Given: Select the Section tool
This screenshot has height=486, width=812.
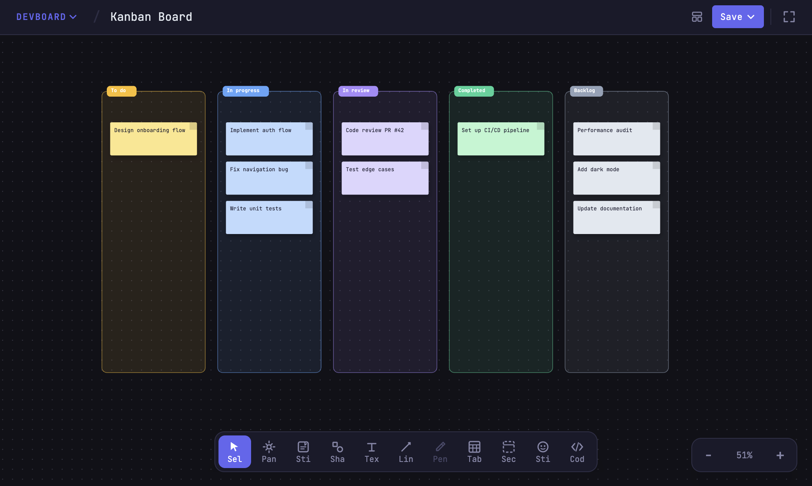Looking at the screenshot, I should point(508,451).
